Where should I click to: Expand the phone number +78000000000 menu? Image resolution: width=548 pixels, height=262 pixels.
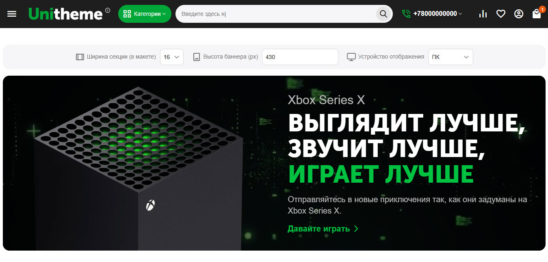coord(438,14)
